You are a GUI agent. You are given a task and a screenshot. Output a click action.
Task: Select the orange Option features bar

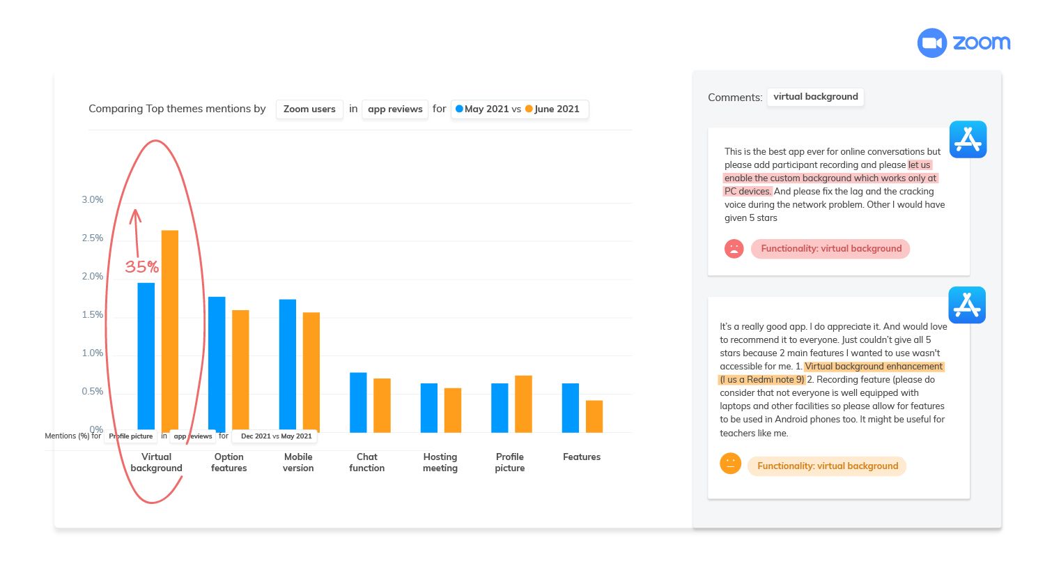[x=240, y=371]
